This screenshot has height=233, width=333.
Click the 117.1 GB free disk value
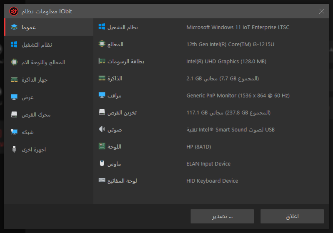(228, 113)
